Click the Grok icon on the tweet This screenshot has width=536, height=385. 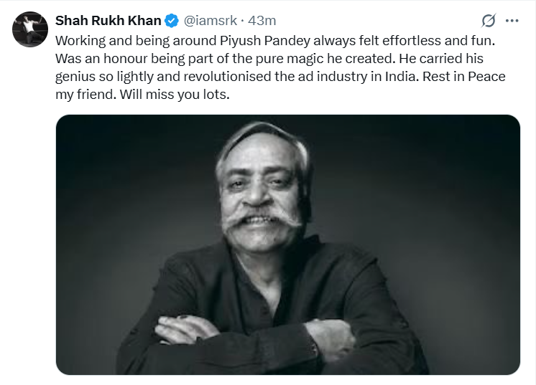(x=489, y=20)
